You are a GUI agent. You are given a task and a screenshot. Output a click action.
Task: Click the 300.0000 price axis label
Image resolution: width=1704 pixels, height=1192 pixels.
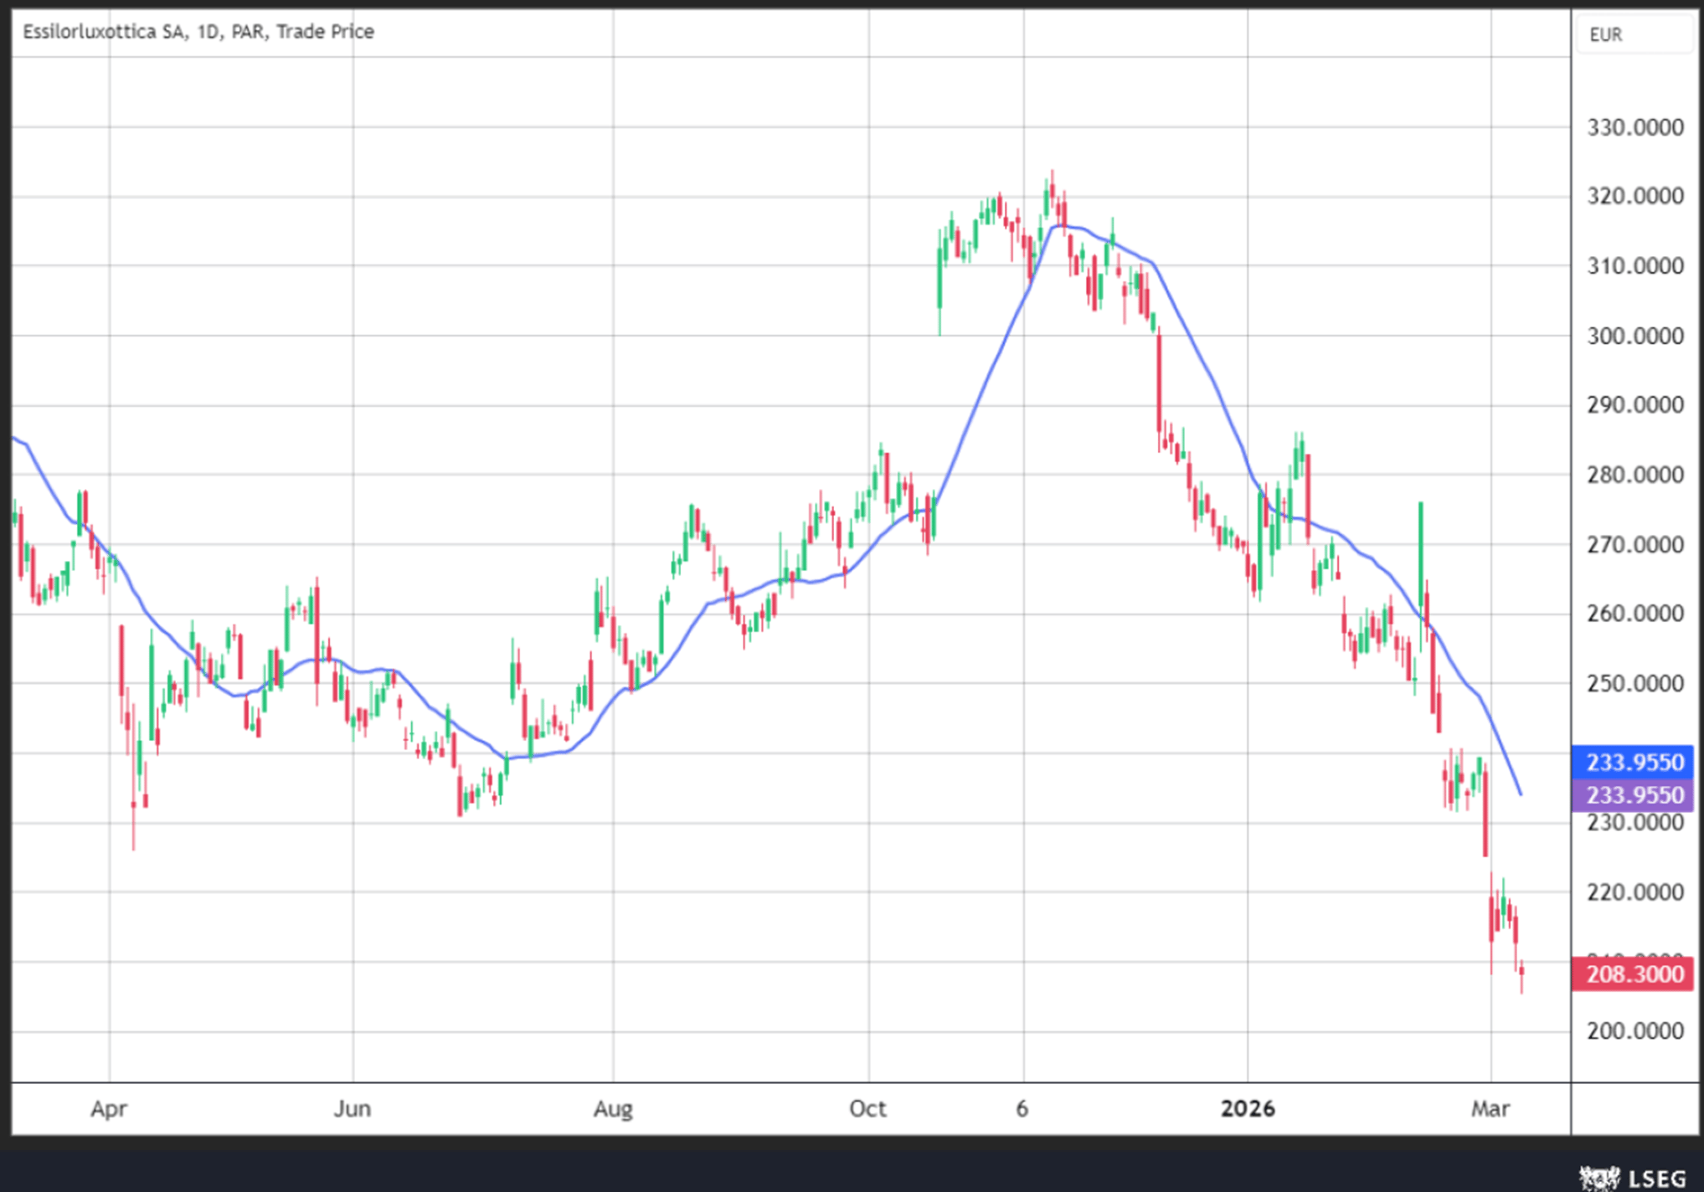[x=1635, y=336]
